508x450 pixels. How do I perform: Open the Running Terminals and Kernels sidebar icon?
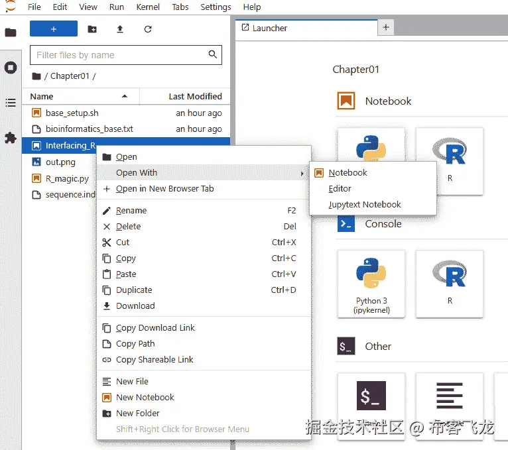pos(11,68)
